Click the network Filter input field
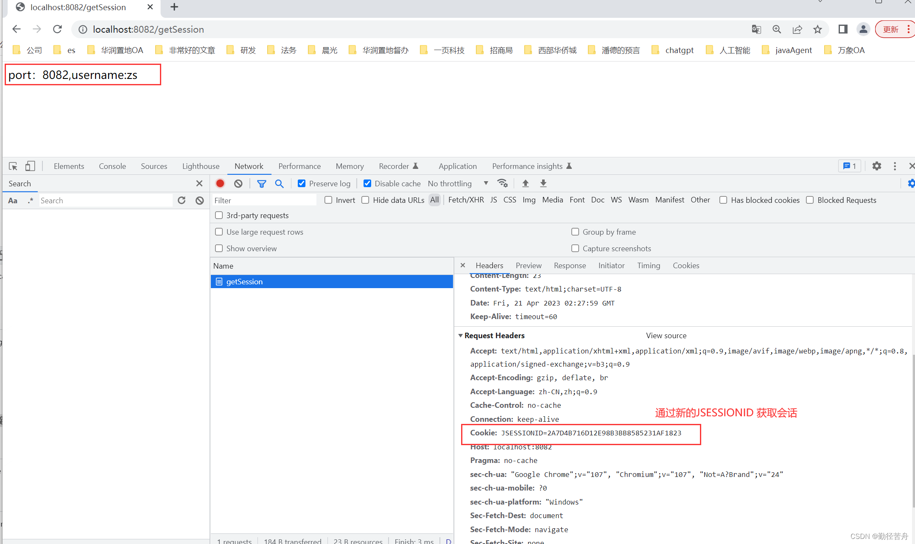The image size is (915, 544). coord(264,200)
